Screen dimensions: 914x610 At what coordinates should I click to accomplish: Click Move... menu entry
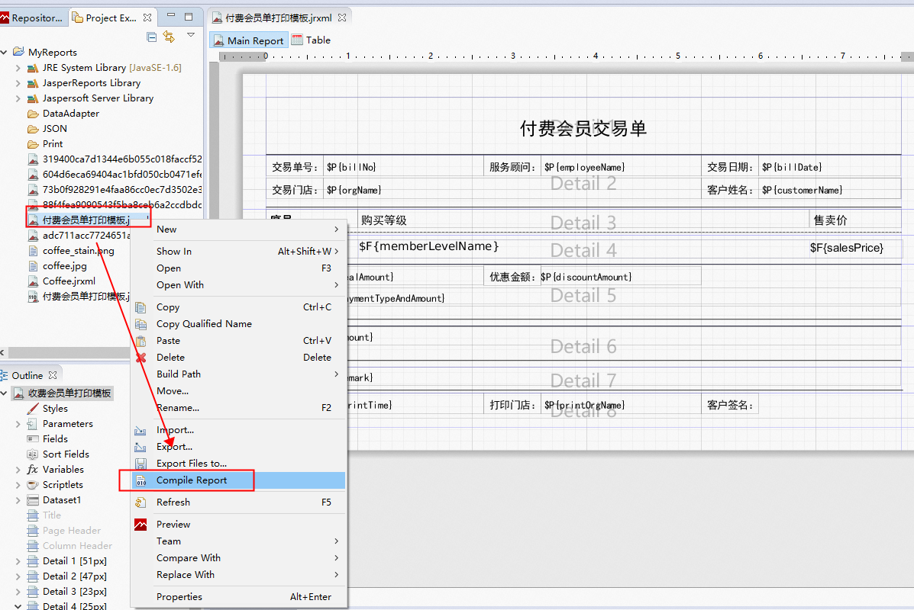click(239, 391)
